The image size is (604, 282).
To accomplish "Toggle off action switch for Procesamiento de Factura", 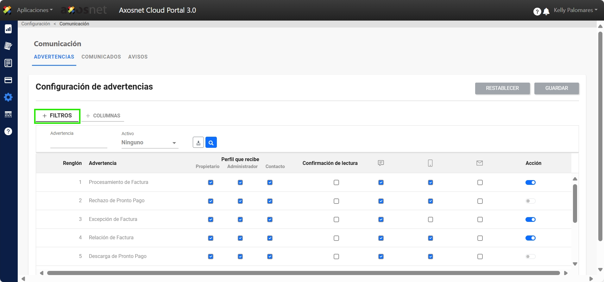I will click(530, 183).
